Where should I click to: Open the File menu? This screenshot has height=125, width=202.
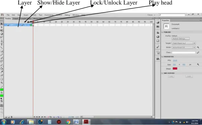point(8,15)
